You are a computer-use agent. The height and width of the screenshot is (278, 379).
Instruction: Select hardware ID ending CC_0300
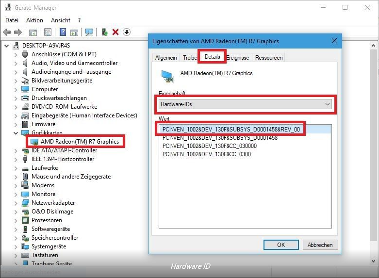[207, 154]
